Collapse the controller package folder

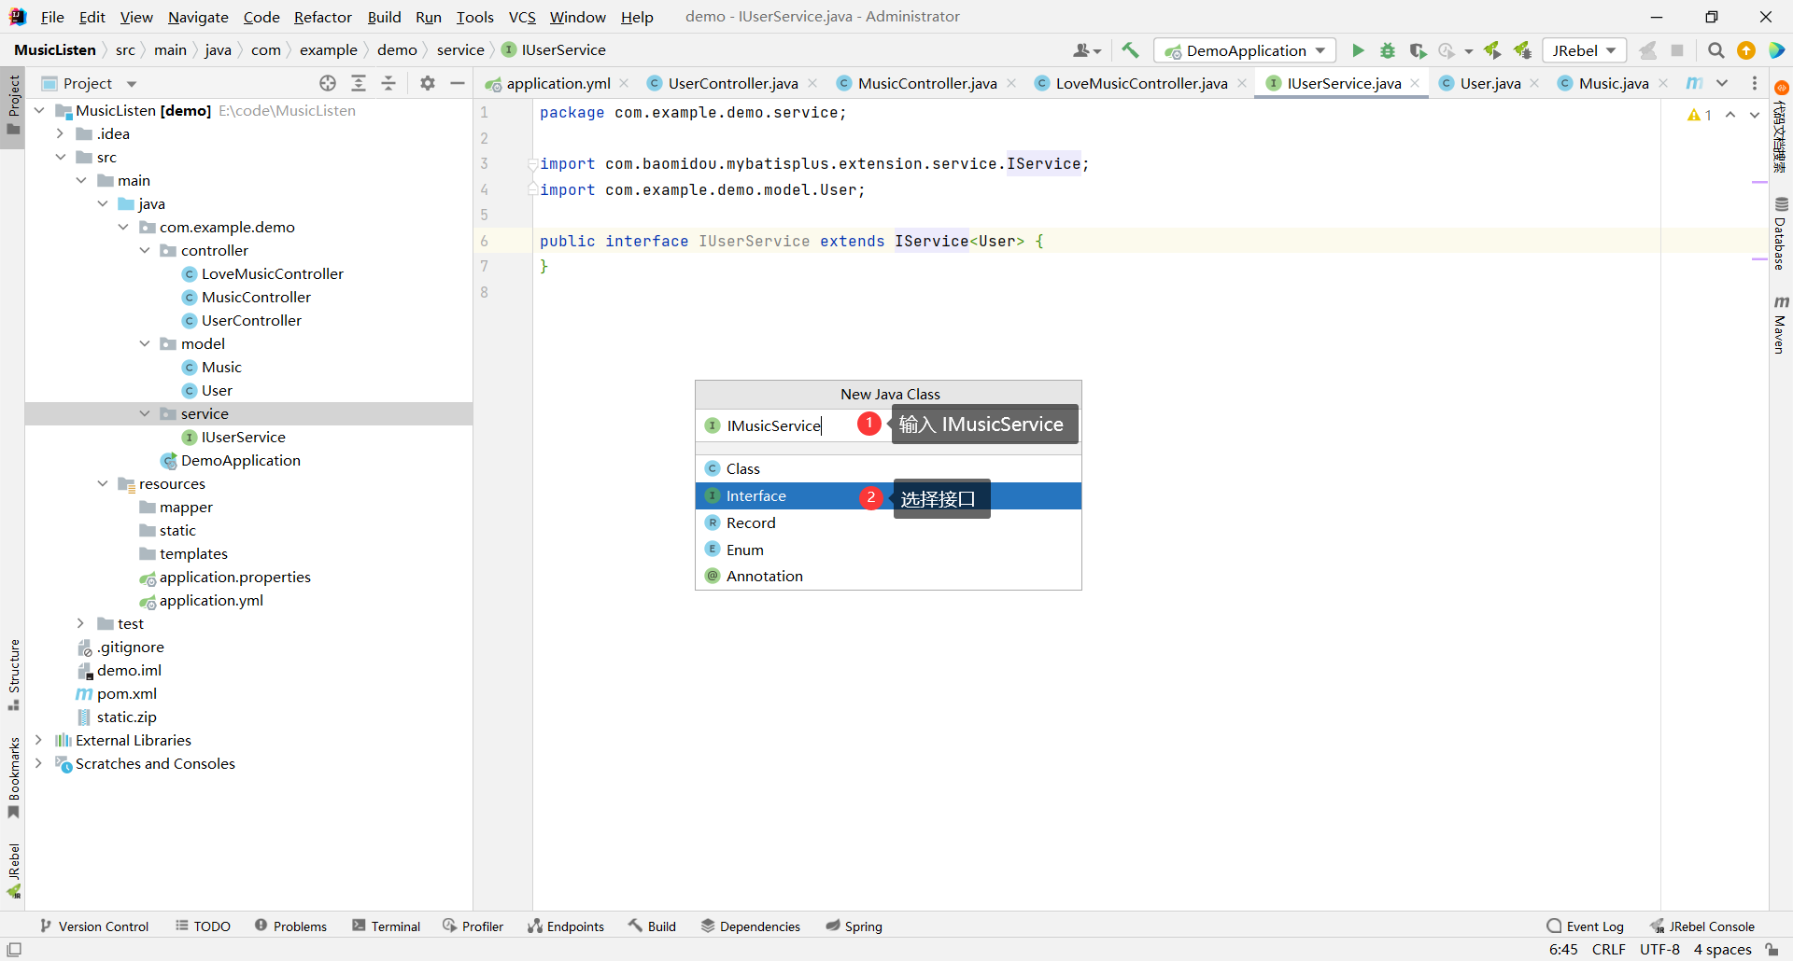pos(145,250)
